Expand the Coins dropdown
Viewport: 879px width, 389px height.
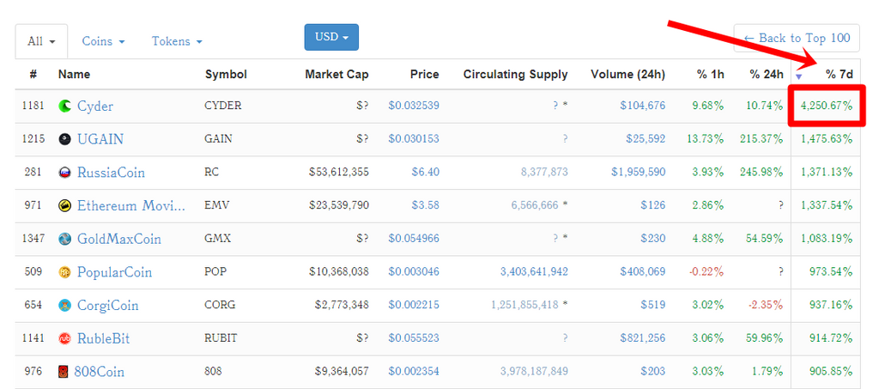[103, 41]
